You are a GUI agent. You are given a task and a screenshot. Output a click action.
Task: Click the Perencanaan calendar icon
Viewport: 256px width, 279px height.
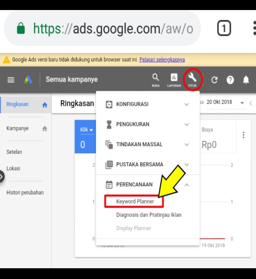pyautogui.click(x=109, y=185)
